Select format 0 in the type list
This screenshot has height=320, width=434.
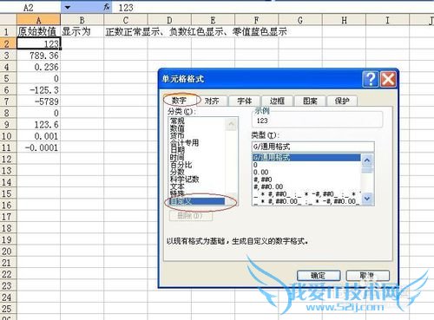306,165
